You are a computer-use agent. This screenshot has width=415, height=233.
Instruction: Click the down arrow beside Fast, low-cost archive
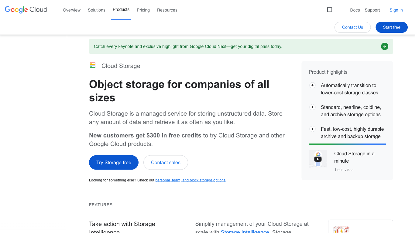(312, 129)
